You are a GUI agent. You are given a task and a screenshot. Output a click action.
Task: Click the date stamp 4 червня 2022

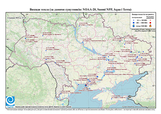tap(17, 18)
